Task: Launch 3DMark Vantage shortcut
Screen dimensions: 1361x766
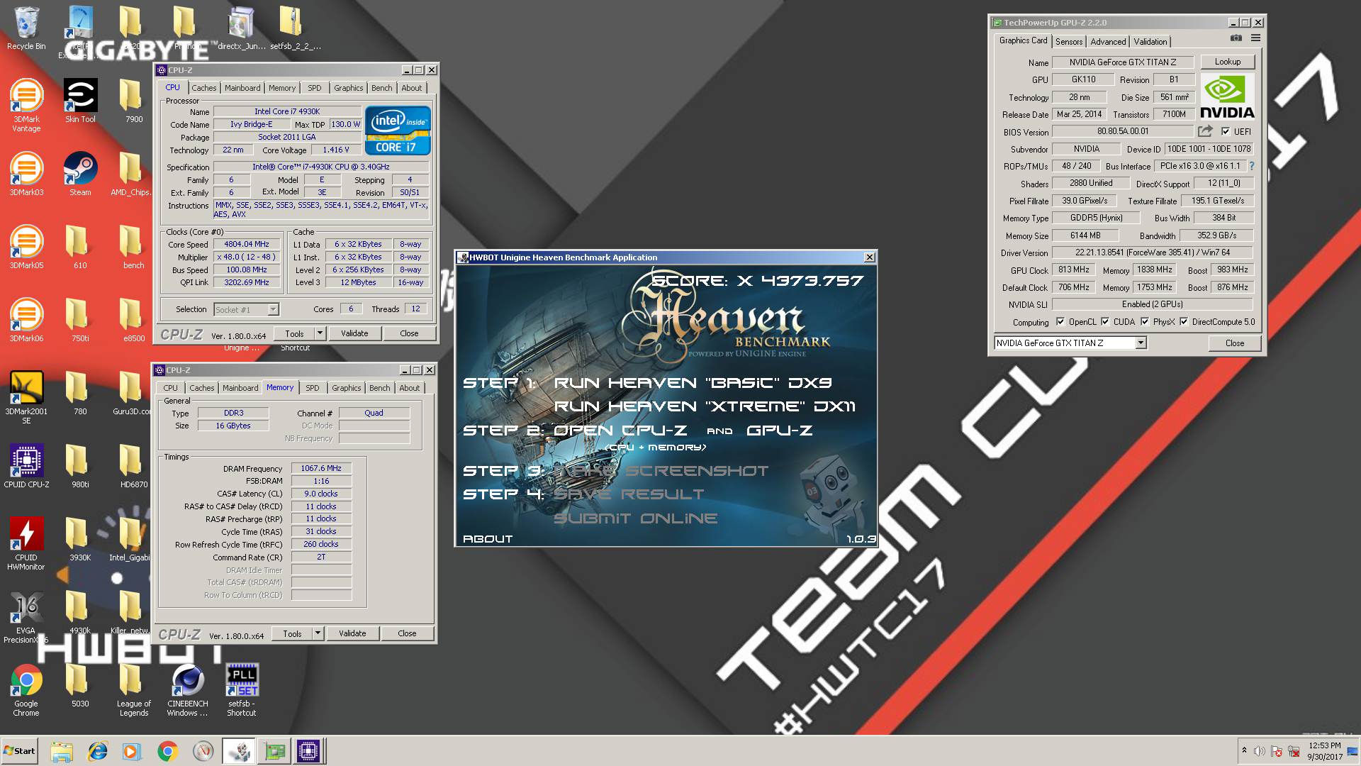Action: tap(26, 104)
